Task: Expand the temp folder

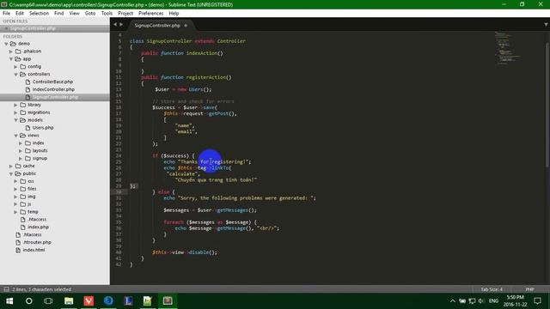Action: (15, 212)
